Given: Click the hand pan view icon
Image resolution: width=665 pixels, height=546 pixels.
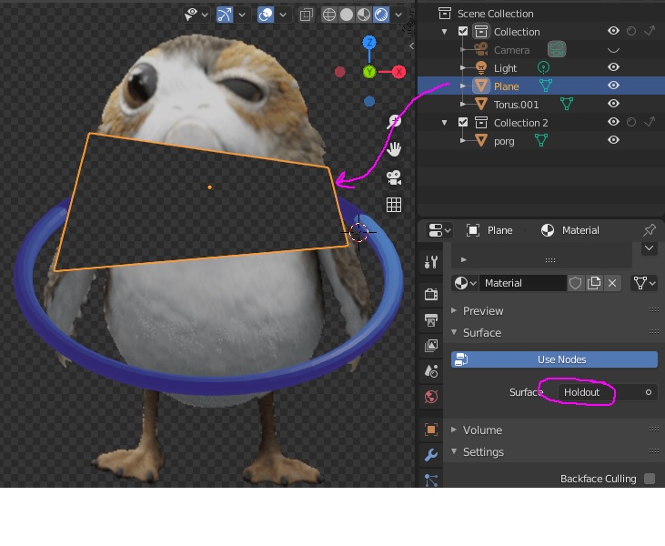Looking at the screenshot, I should [394, 149].
